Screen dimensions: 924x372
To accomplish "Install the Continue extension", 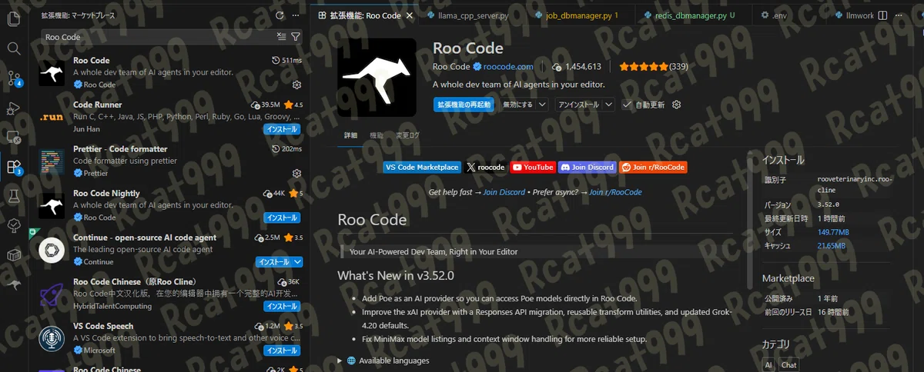I will point(273,262).
